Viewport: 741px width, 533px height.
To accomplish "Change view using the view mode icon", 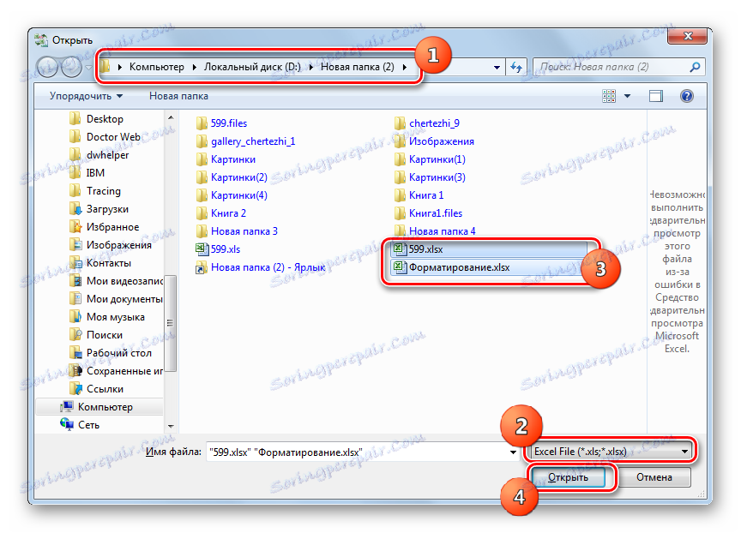I will click(609, 96).
